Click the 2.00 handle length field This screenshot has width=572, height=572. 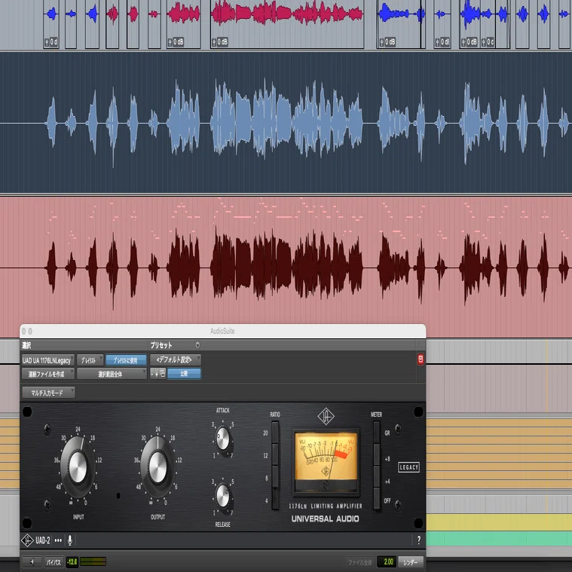[x=388, y=561]
